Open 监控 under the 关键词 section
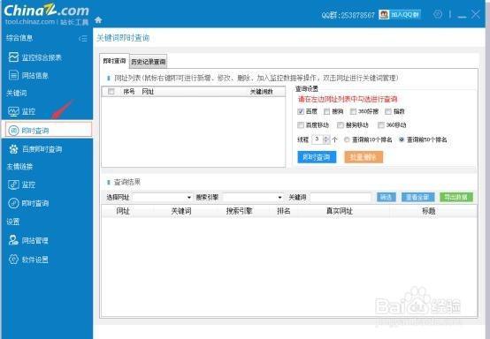This screenshot has height=339, width=490. click(x=21, y=111)
